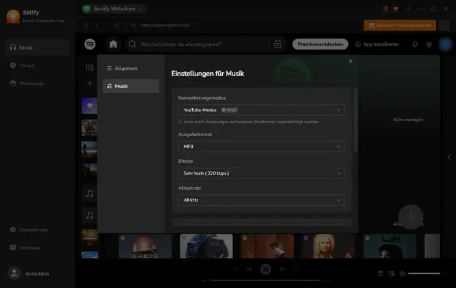Screen dimensions: 456x288
Task: Click the shopping cart icon in title bar
Action: tap(396, 8)
